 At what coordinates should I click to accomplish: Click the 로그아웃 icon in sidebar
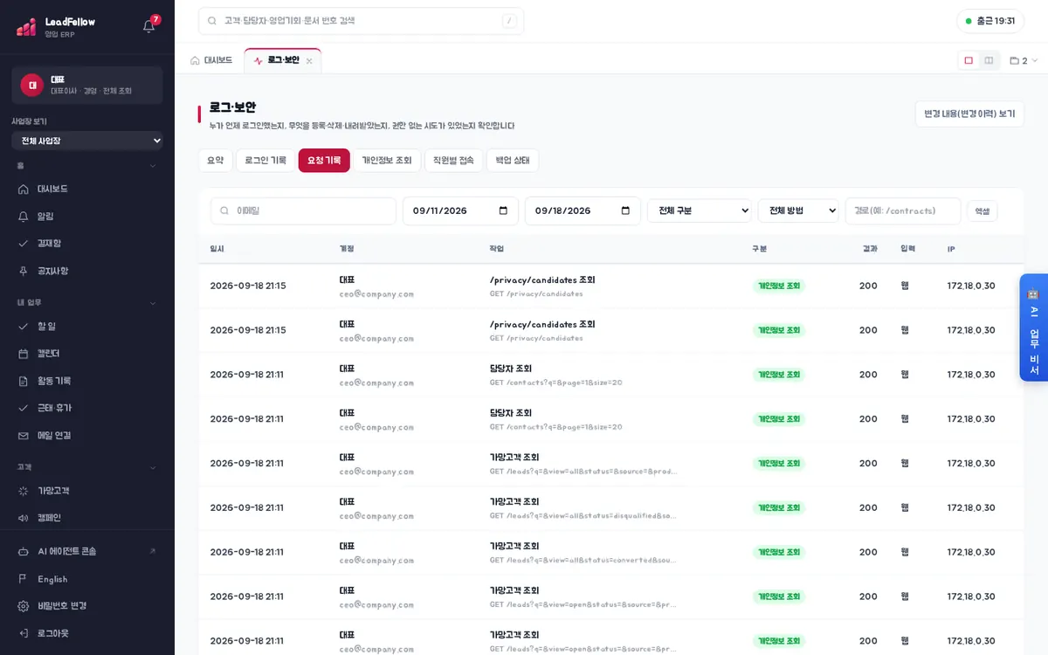coord(24,633)
